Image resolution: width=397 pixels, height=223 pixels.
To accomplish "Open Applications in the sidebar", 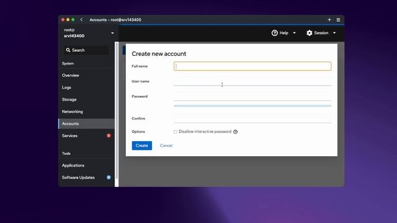I will (x=86, y=165).
